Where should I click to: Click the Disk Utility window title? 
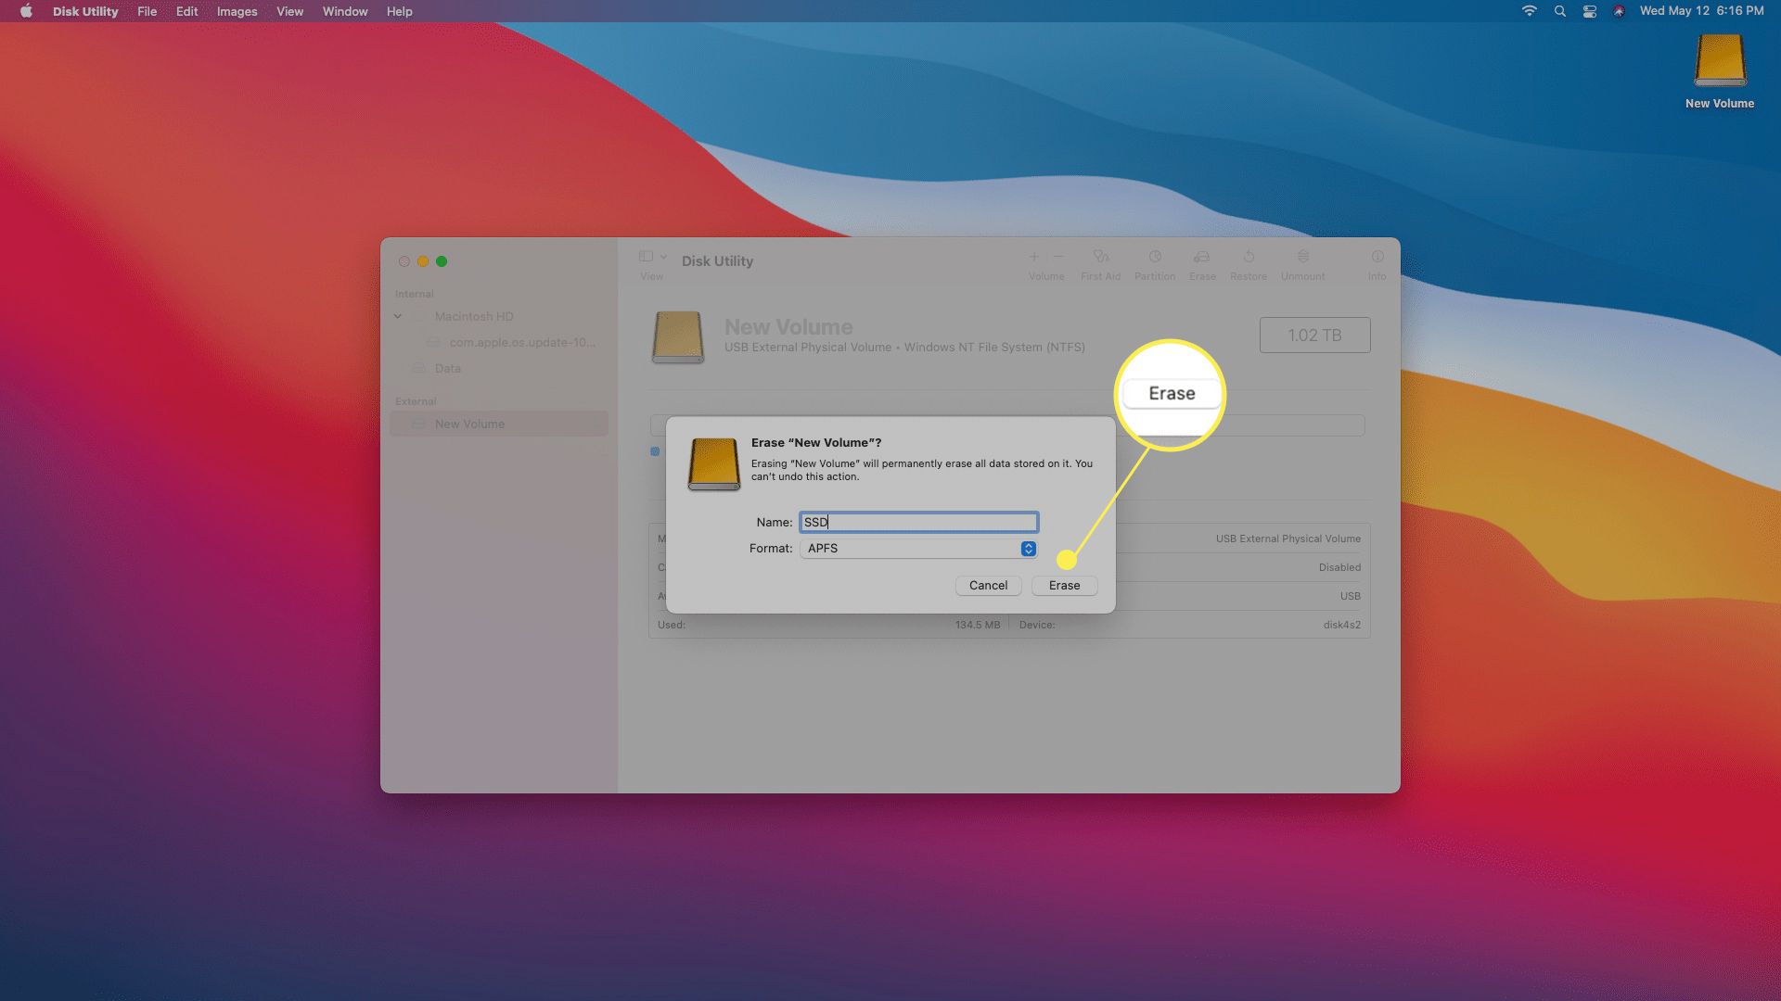pos(717,261)
